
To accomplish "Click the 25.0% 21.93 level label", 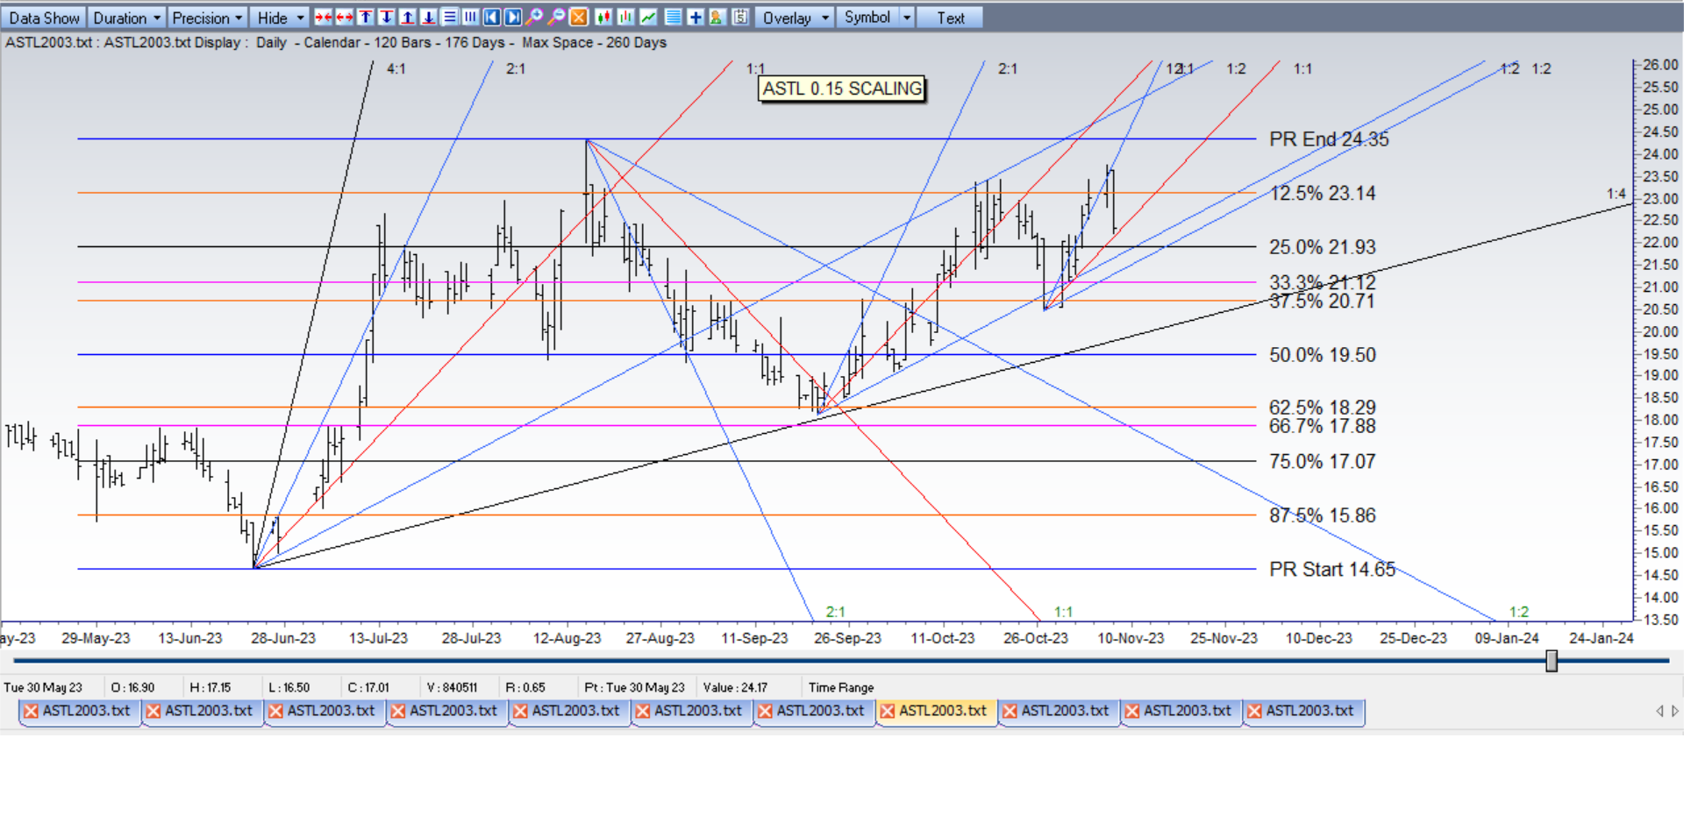I will [1323, 247].
